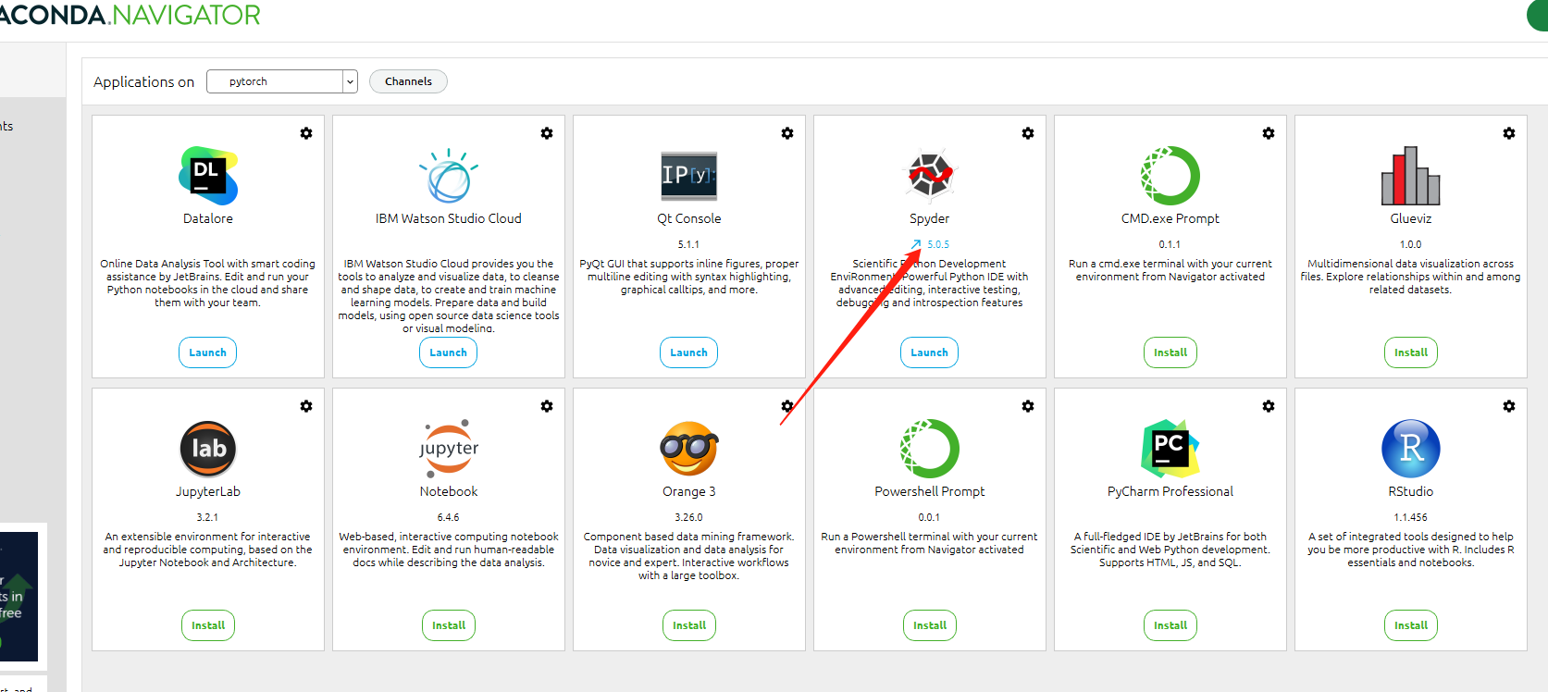This screenshot has height=692, width=1548.
Task: Click the Notebook version 6.4.6
Action: [x=449, y=517]
